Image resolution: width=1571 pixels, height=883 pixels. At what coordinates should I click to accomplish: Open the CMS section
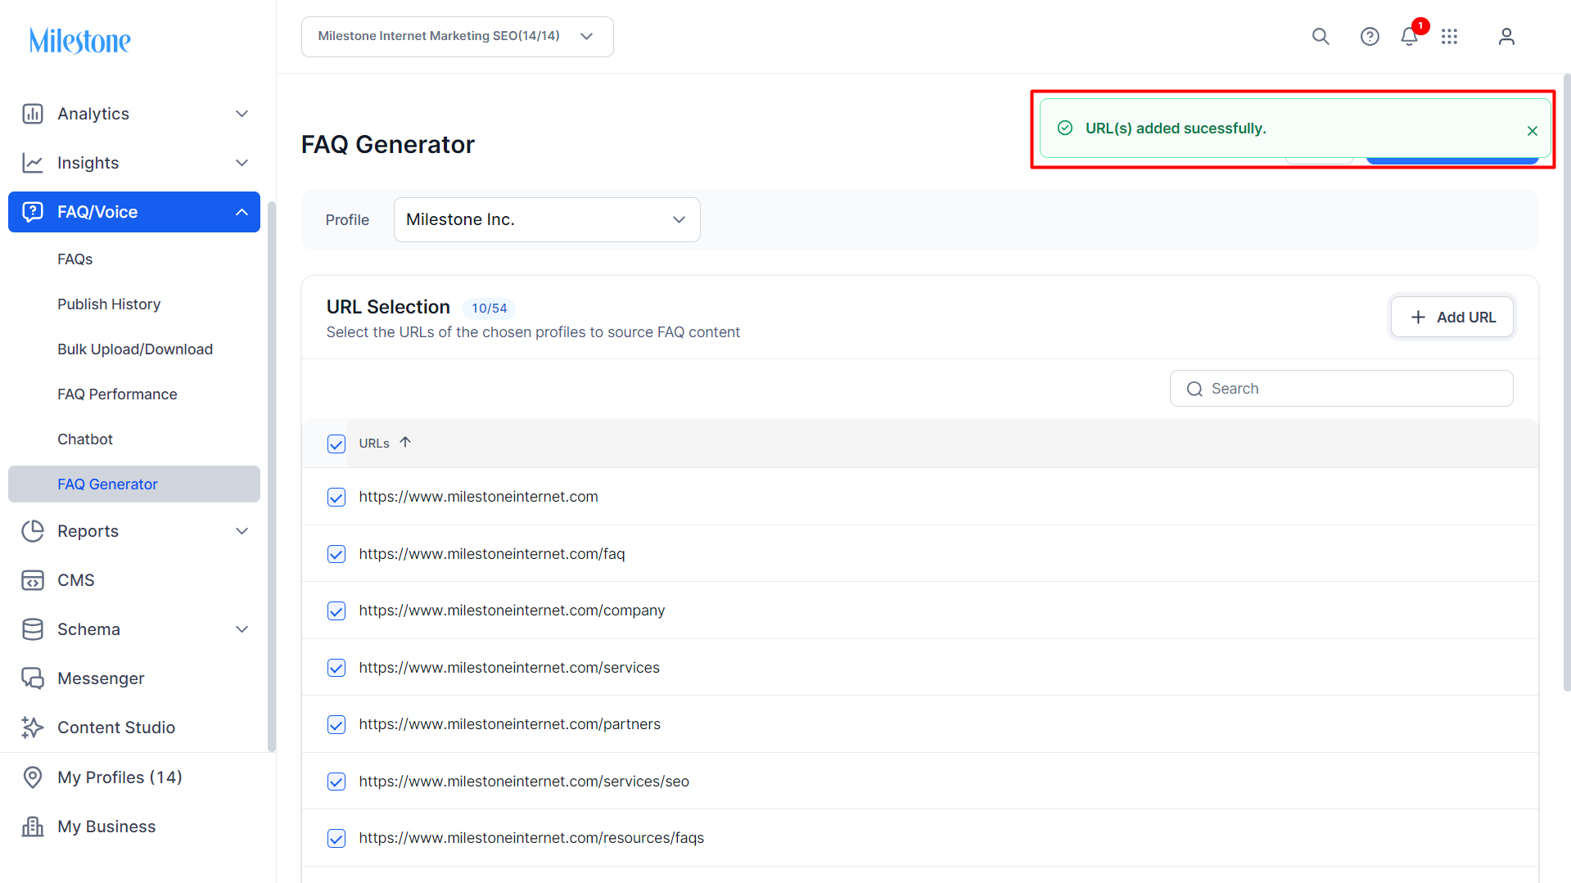76,580
